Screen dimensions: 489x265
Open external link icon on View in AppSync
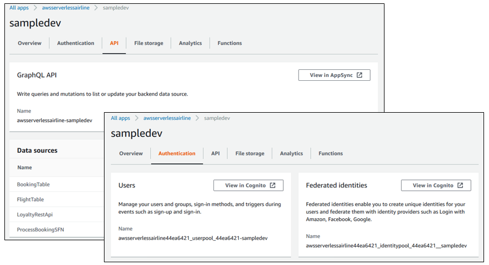click(x=360, y=75)
